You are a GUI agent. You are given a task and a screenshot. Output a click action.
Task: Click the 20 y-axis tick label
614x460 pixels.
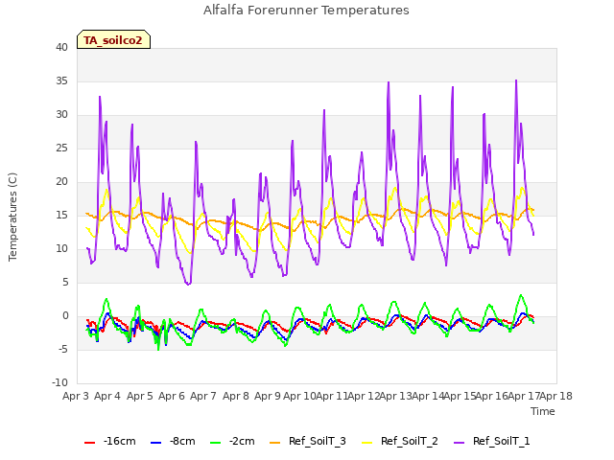(x=61, y=181)
